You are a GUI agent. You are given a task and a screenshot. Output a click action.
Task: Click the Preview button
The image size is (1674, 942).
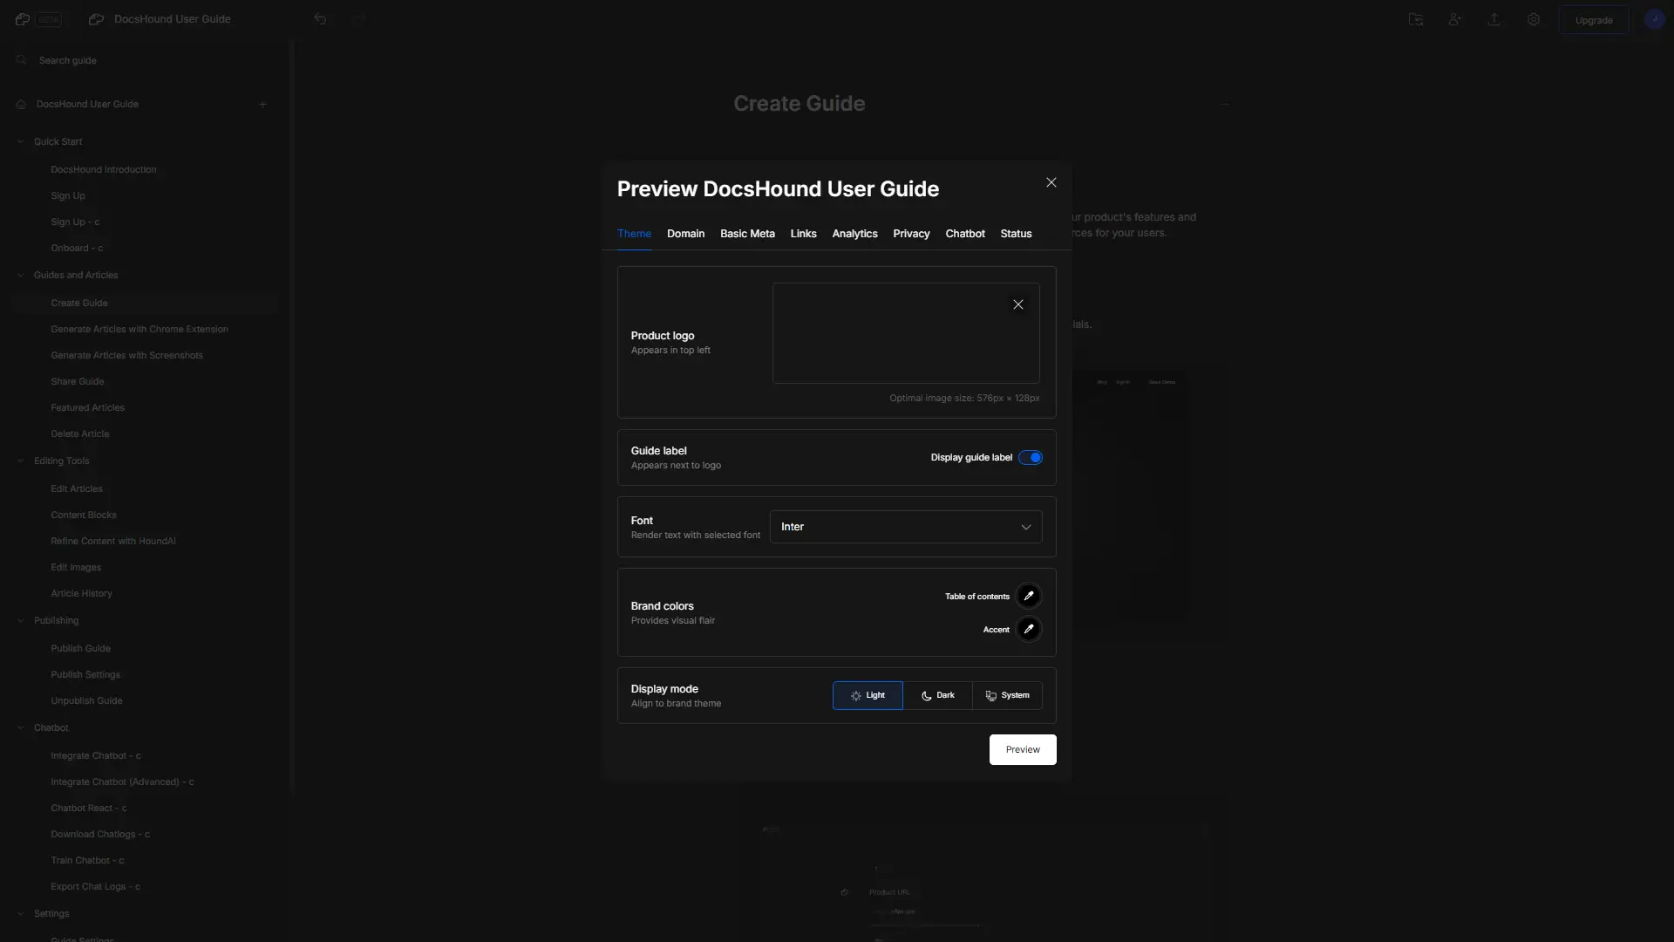click(x=1023, y=750)
